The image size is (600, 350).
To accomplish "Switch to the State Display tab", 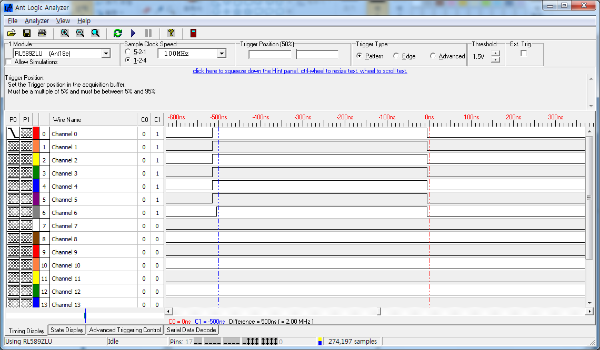I will [67, 330].
